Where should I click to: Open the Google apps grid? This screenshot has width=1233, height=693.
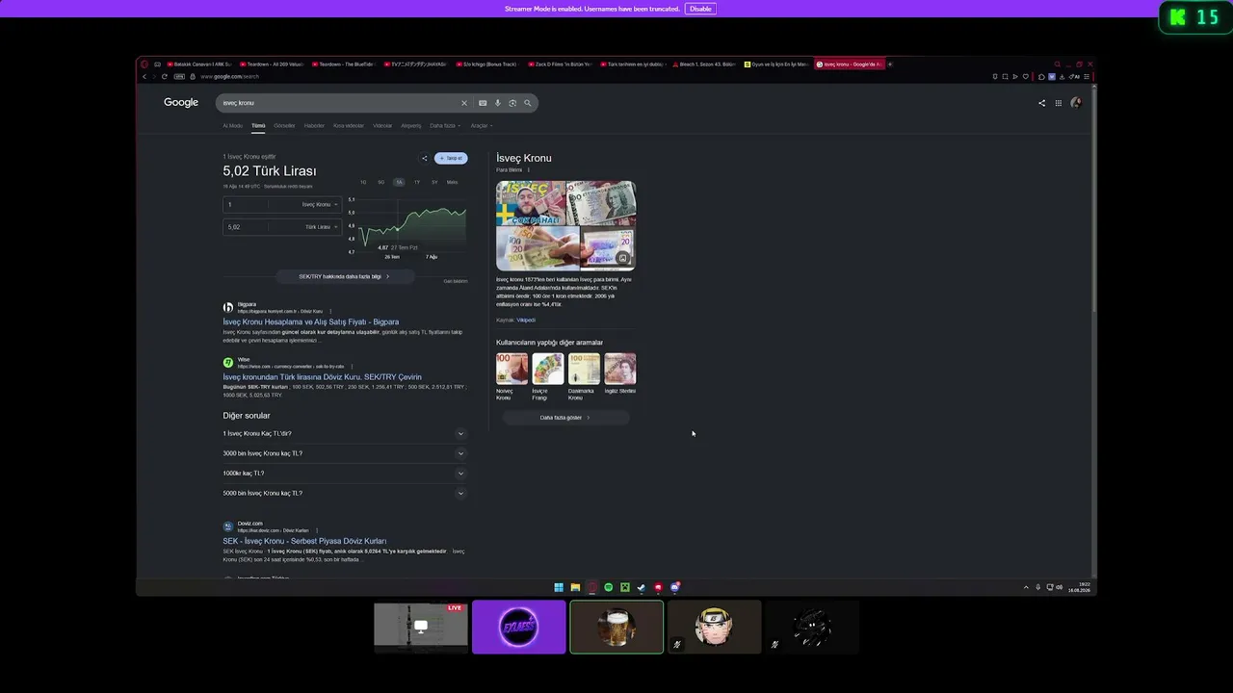[1058, 103]
